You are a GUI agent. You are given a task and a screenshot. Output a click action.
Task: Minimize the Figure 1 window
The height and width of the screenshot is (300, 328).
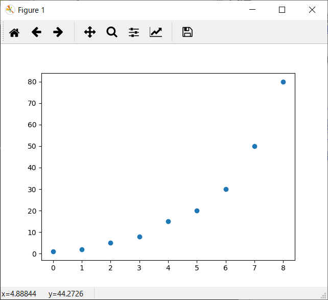[252, 10]
